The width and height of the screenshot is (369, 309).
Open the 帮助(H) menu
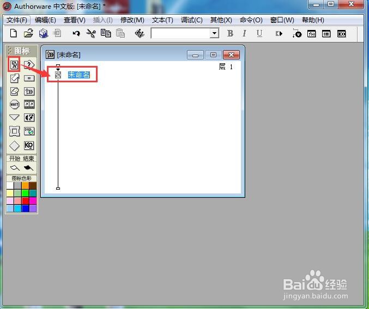[313, 20]
